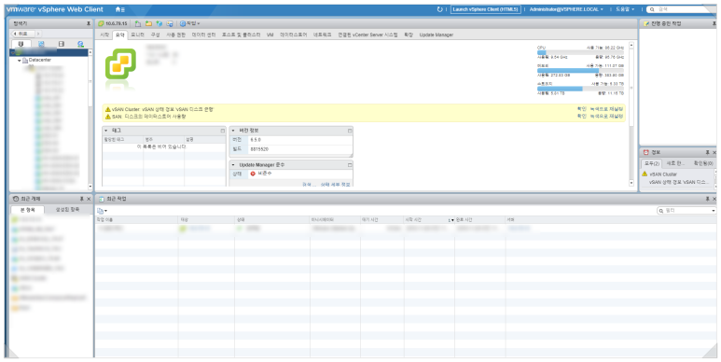The width and height of the screenshot is (721, 362).
Task: Reset the vSAN Cluster alarm to green
Action: [607, 109]
